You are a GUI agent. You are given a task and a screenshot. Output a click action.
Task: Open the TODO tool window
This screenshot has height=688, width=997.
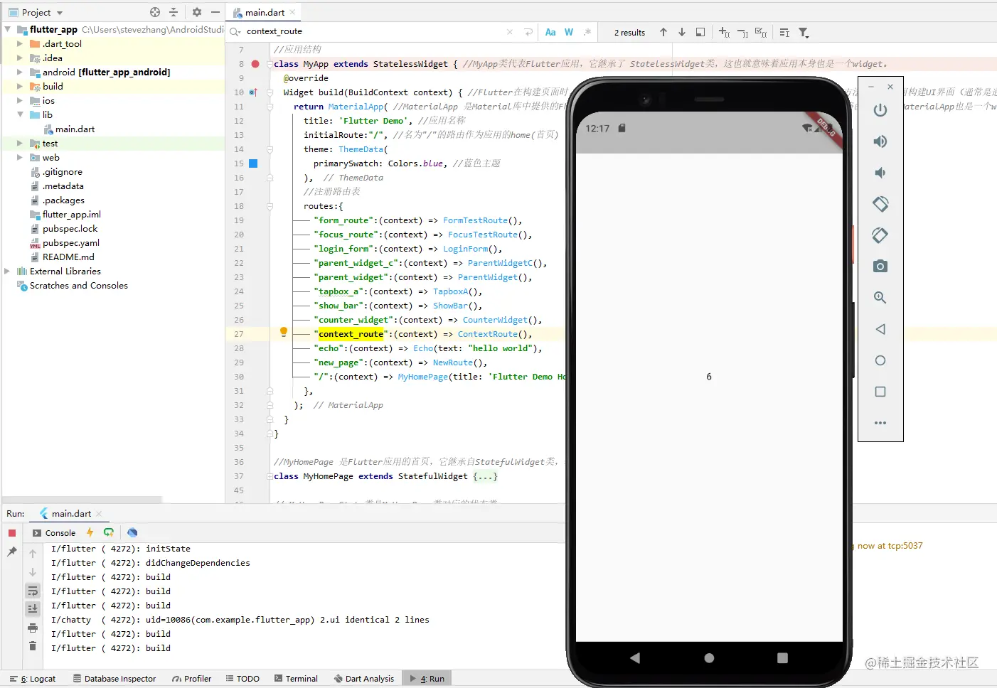(242, 679)
